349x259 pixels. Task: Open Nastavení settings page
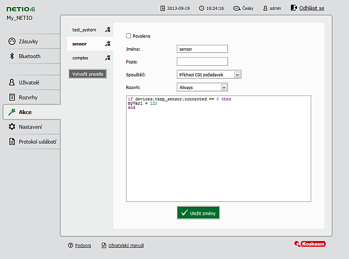point(29,126)
